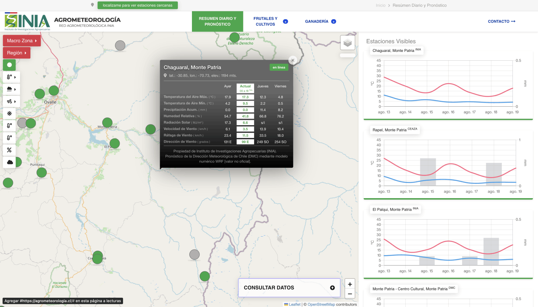This screenshot has width=538, height=307.
Task: Go to the Contacto page
Action: (x=501, y=21)
